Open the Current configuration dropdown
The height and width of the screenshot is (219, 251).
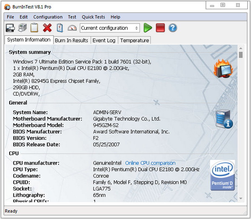110,28
